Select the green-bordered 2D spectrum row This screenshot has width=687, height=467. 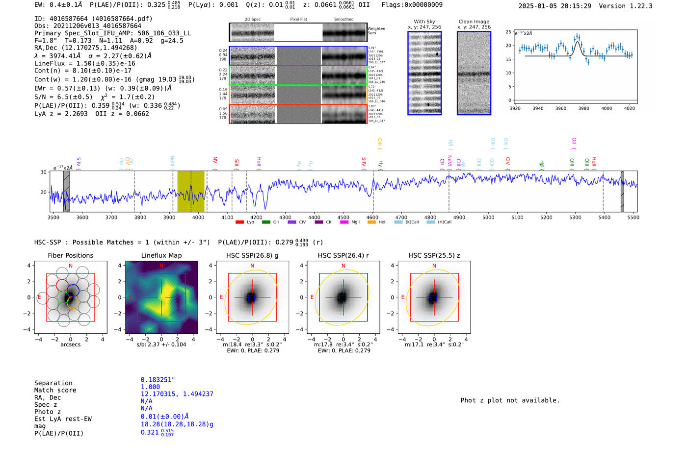[298, 75]
